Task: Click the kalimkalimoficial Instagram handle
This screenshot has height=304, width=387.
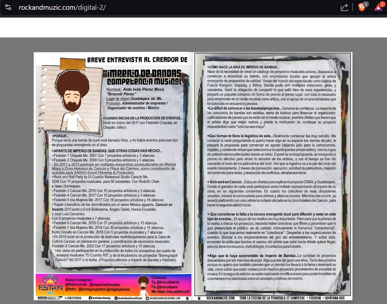Action: point(130,298)
